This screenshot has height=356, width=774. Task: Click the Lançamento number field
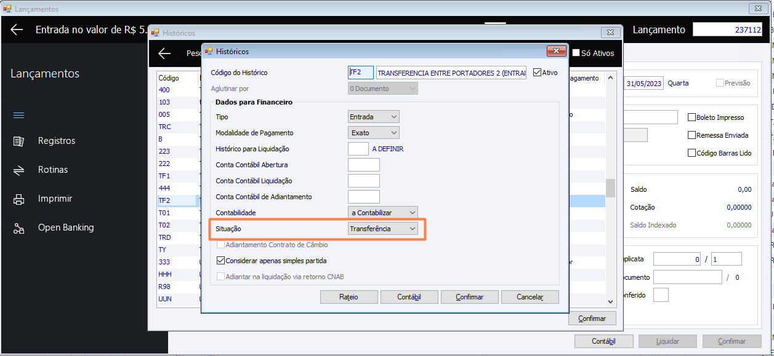(x=728, y=30)
